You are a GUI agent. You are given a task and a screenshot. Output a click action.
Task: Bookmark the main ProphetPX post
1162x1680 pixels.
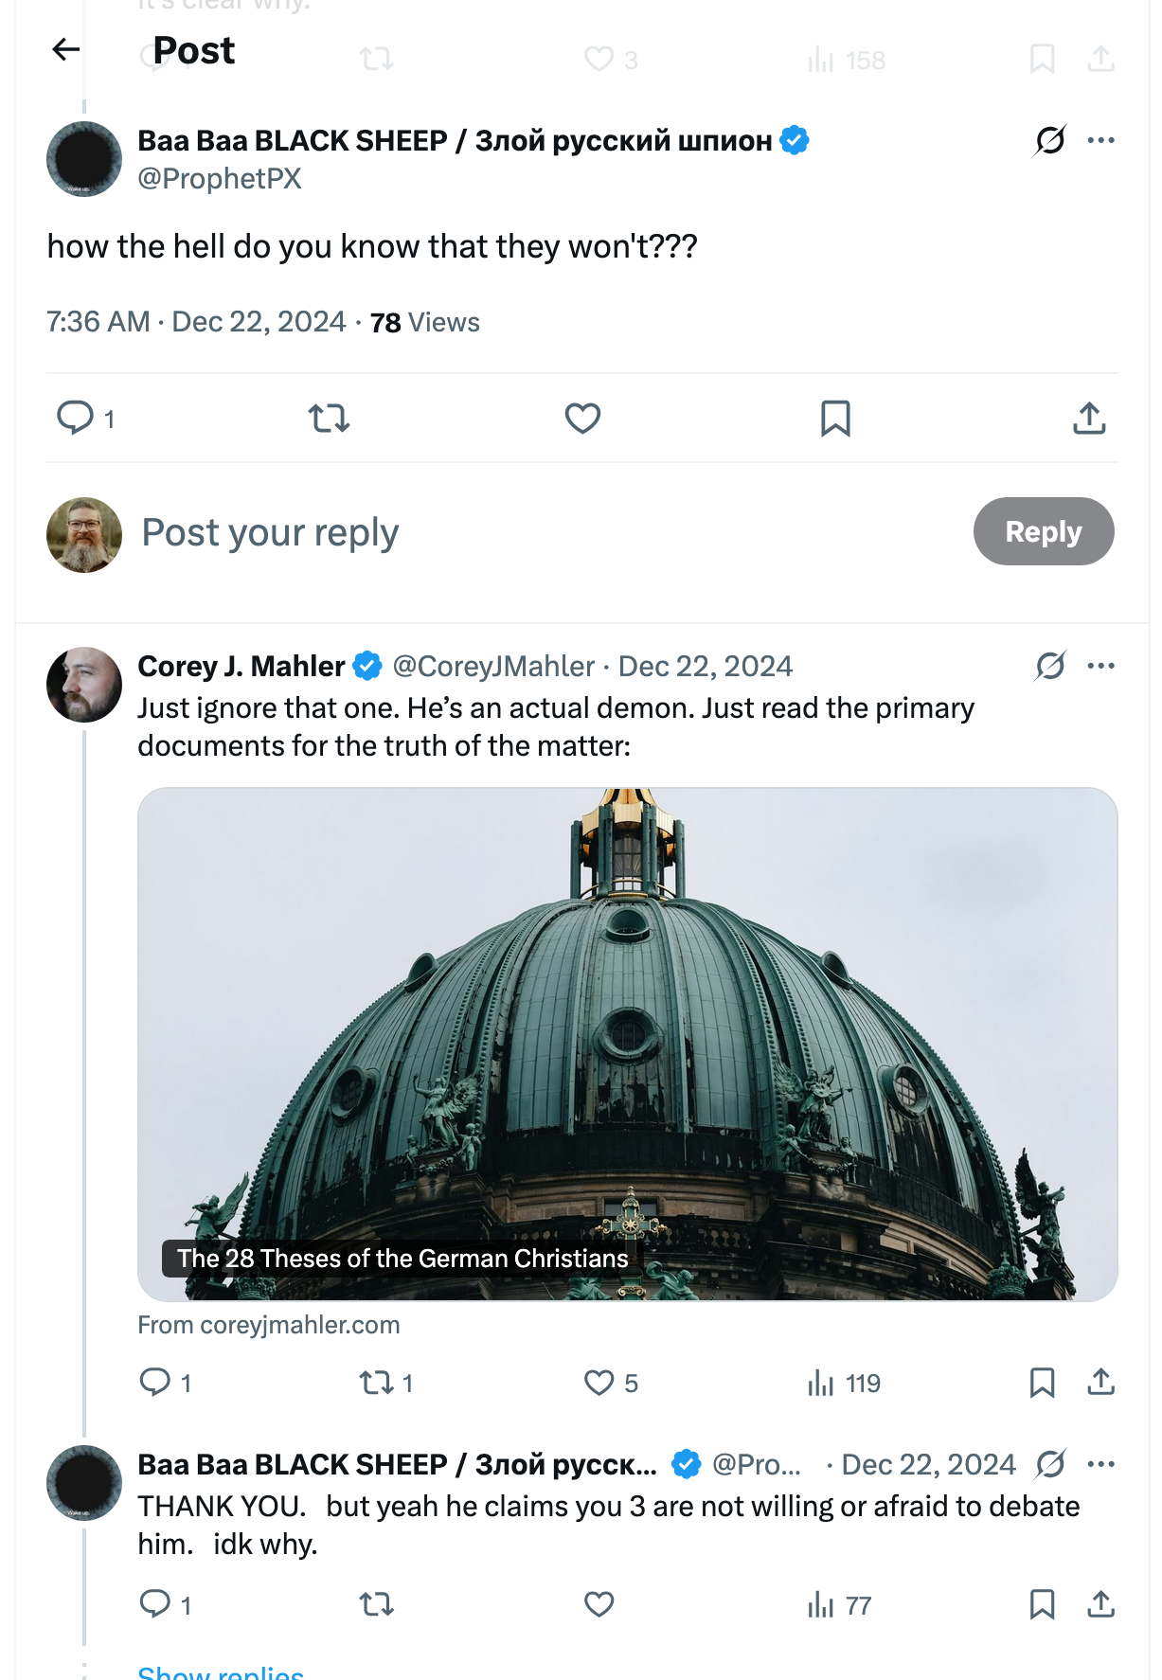click(835, 418)
